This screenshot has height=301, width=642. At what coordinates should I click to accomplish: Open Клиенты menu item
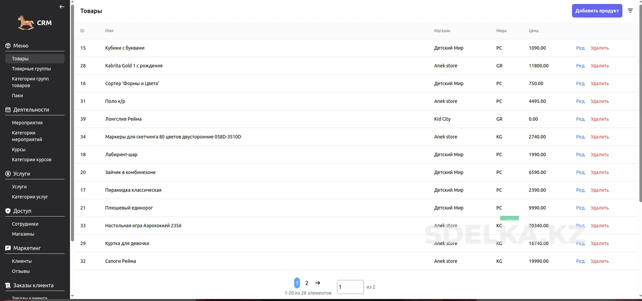[22, 261]
